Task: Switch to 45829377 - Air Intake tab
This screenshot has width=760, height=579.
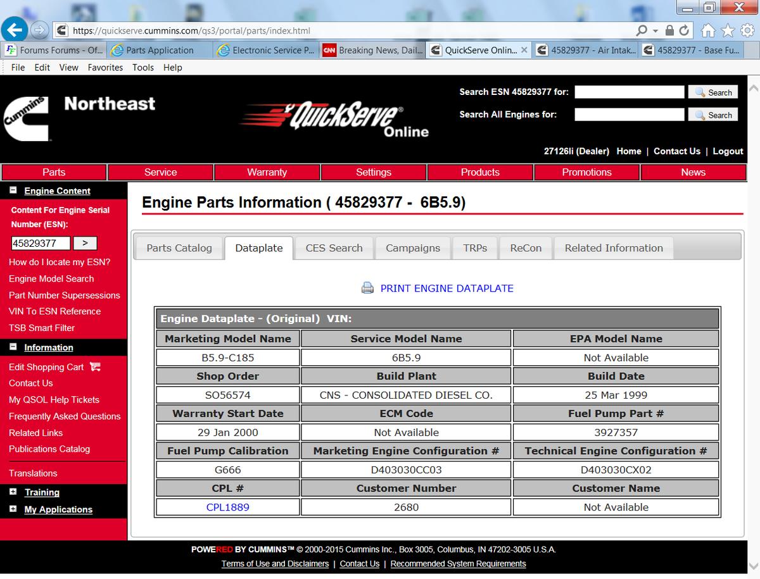Action: tap(586, 50)
